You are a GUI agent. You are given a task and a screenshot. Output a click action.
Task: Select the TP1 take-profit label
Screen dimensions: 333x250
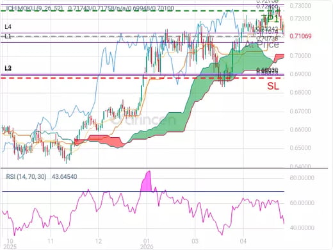click(270, 19)
